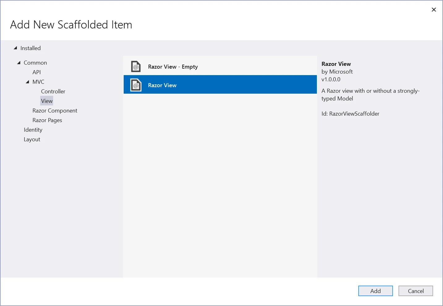Select the Identity category

(33, 130)
